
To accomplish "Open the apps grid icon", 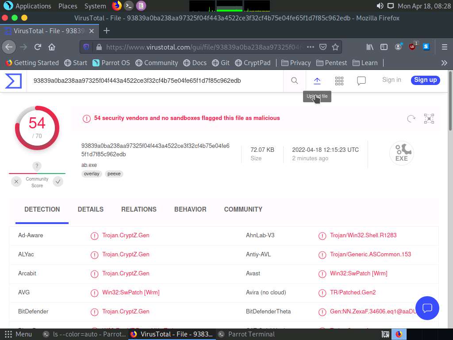I will click(339, 81).
